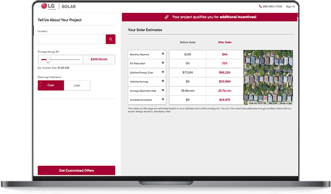Click the $155 before-solar monthly payment

pyautogui.click(x=188, y=55)
